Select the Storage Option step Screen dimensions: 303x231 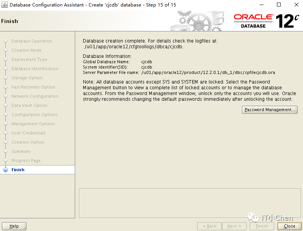27,78
